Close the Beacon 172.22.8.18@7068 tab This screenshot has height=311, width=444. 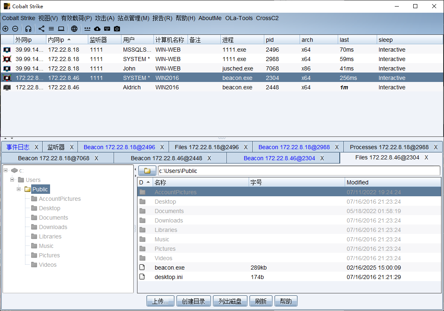click(96, 158)
